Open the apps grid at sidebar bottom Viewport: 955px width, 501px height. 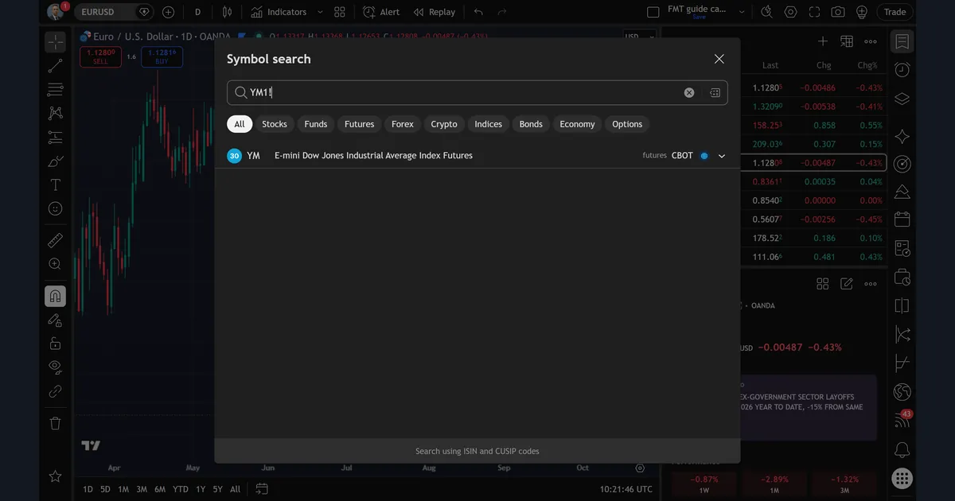click(x=902, y=478)
